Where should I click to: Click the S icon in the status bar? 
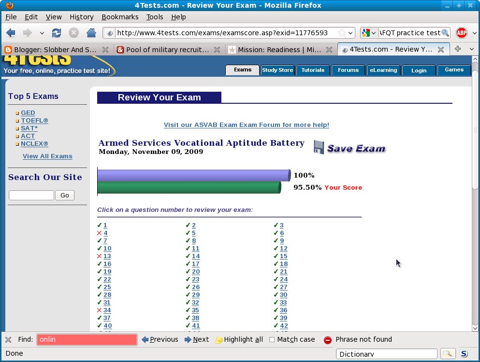point(464,354)
